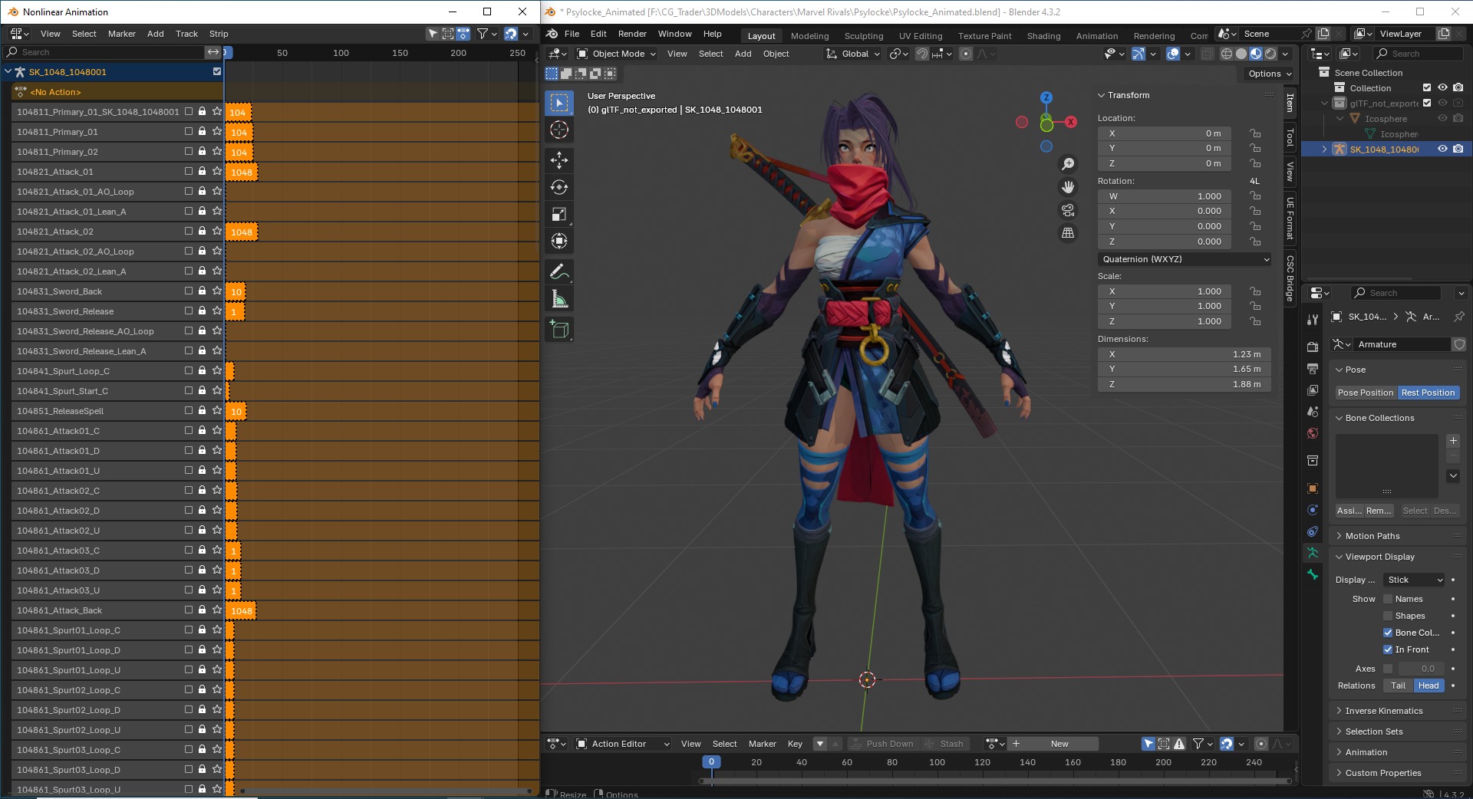
Task: Toggle lock on 104831_Sword_Back track
Action: pos(203,291)
